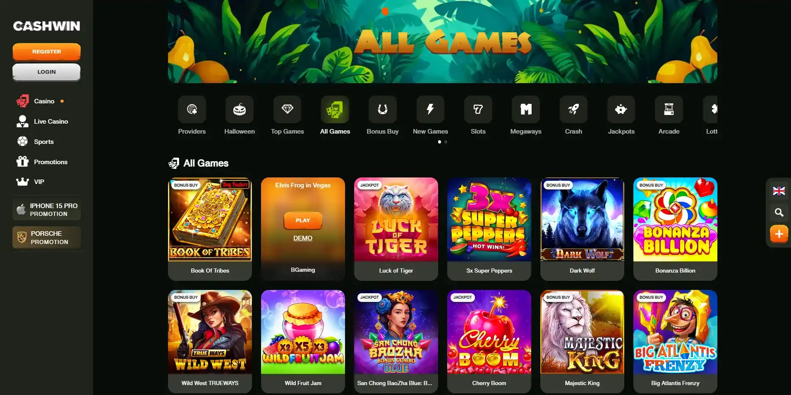Click the orange plus widget button
The height and width of the screenshot is (395, 791).
(x=779, y=234)
